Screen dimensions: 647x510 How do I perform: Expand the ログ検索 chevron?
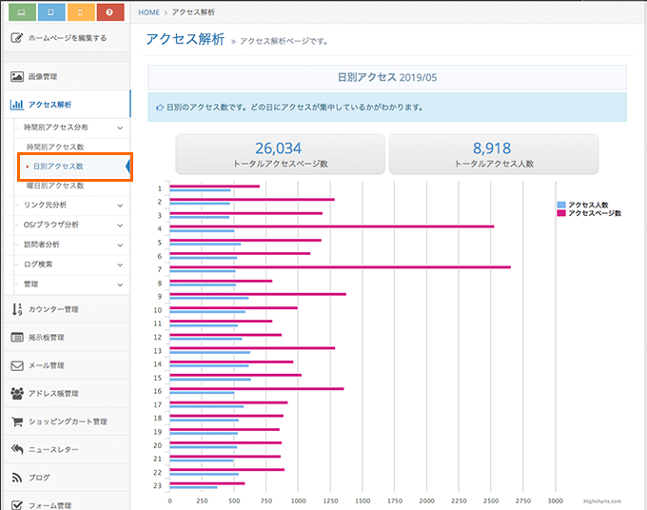[x=120, y=265]
